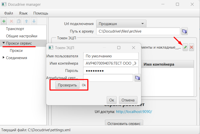Close the Токен ЭЦП dialog
This screenshot has height=134, width=200.
pyautogui.click(x=134, y=48)
